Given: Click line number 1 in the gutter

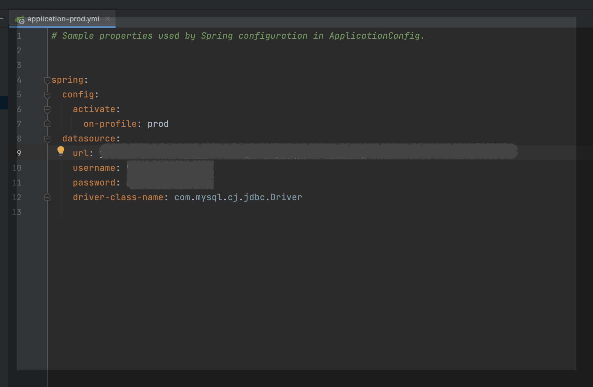Looking at the screenshot, I should click(x=19, y=36).
